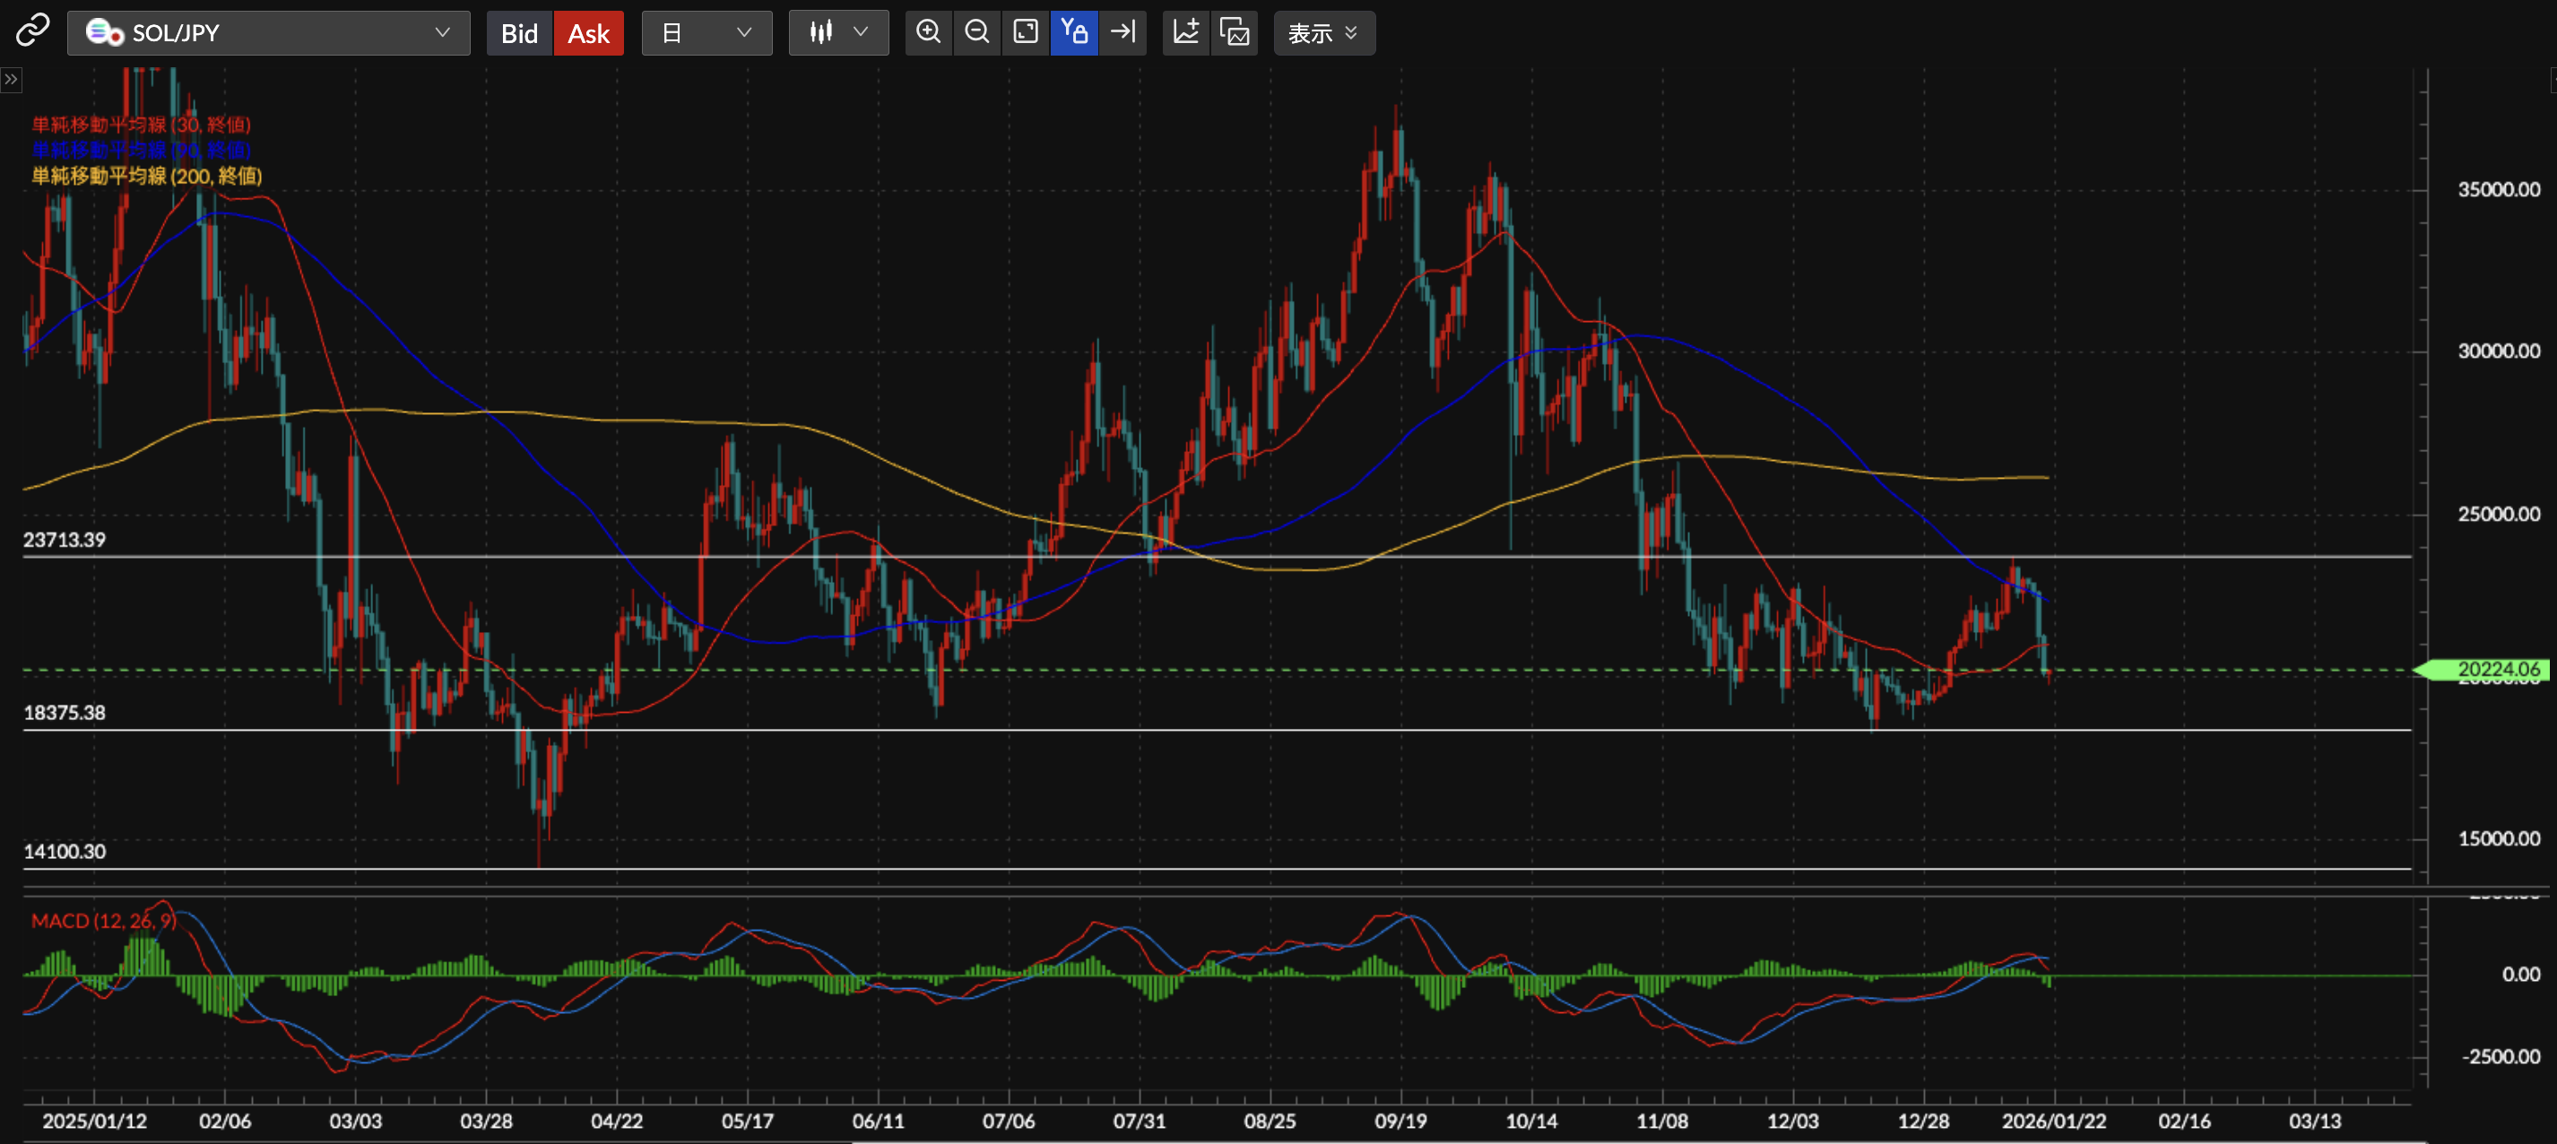Switch price display to Bid

tap(519, 34)
